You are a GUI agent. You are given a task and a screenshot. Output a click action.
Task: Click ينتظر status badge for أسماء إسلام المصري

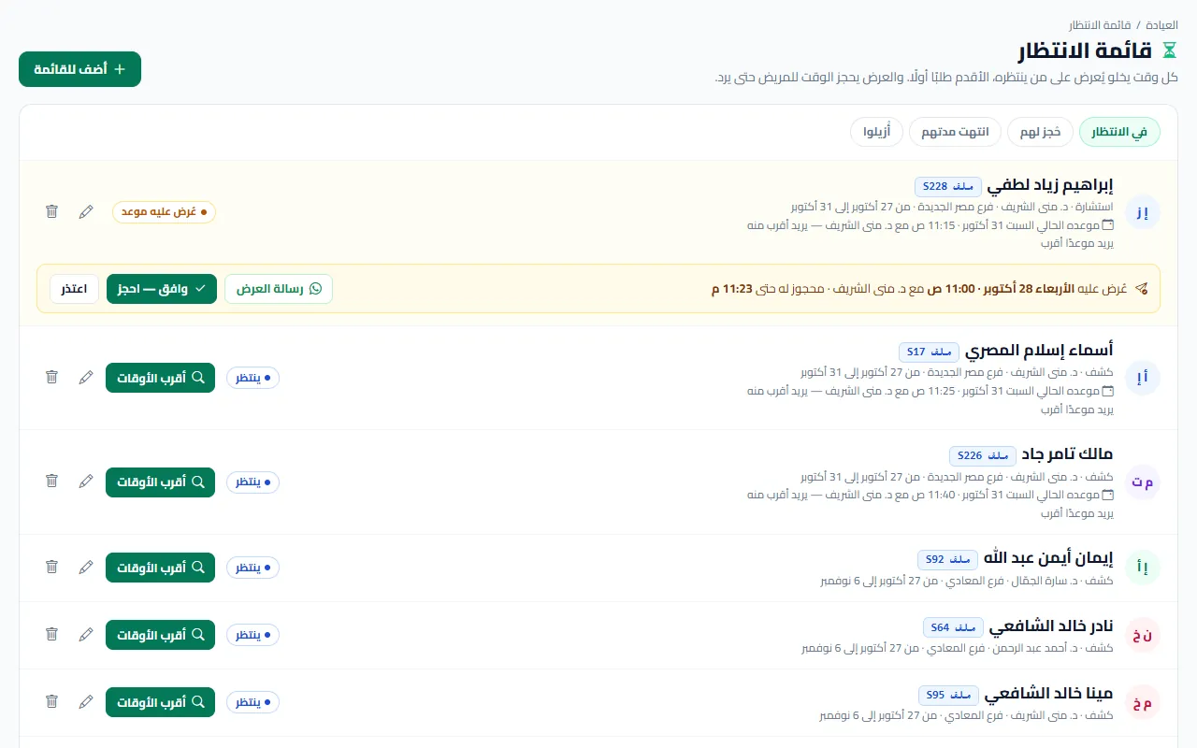coord(252,378)
